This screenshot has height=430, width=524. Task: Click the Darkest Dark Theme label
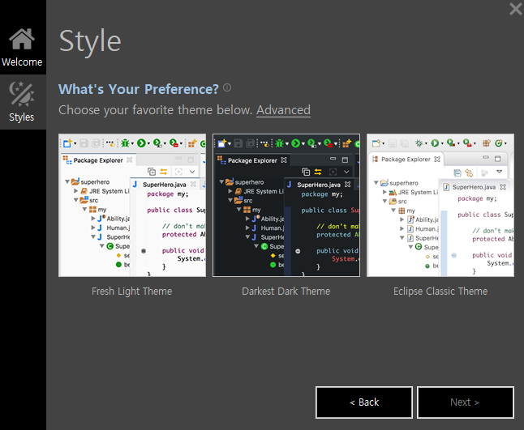point(286,292)
